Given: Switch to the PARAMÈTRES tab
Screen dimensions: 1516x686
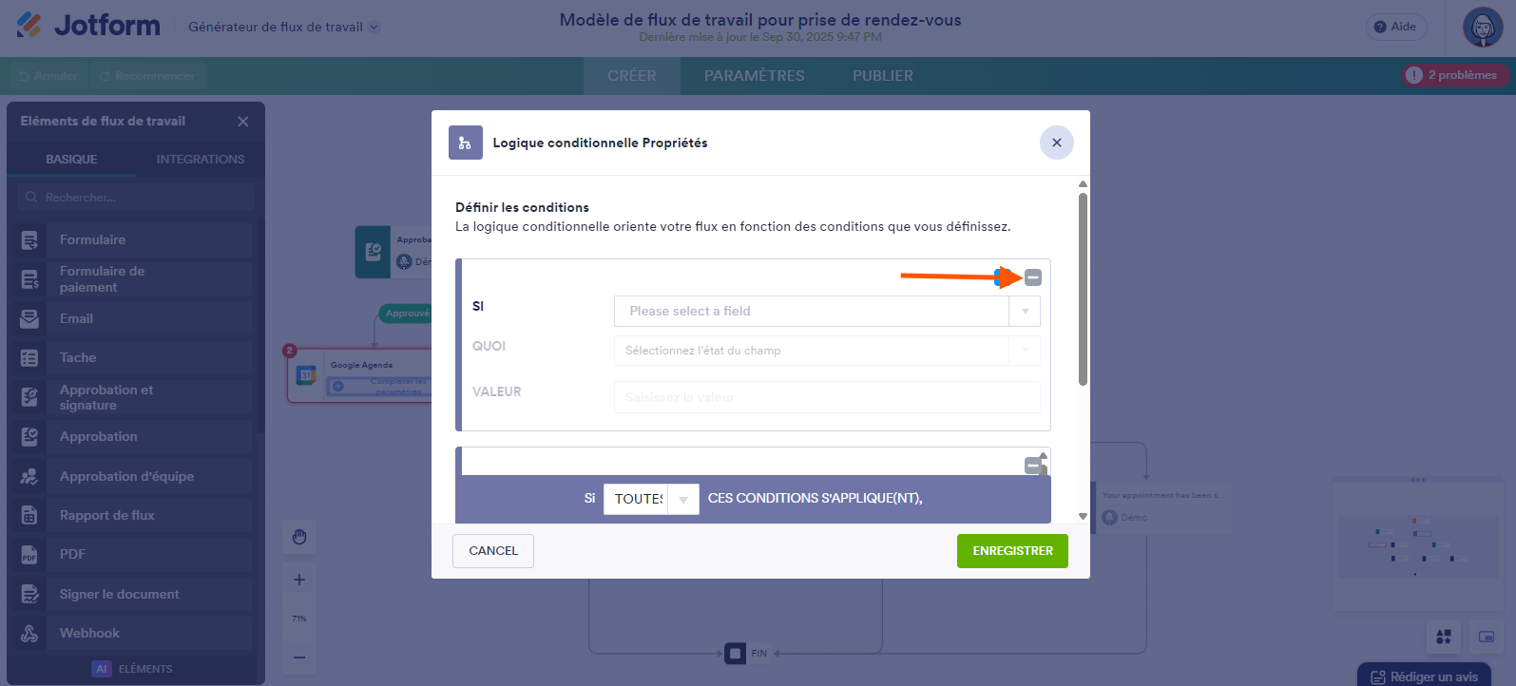Looking at the screenshot, I should pyautogui.click(x=754, y=76).
